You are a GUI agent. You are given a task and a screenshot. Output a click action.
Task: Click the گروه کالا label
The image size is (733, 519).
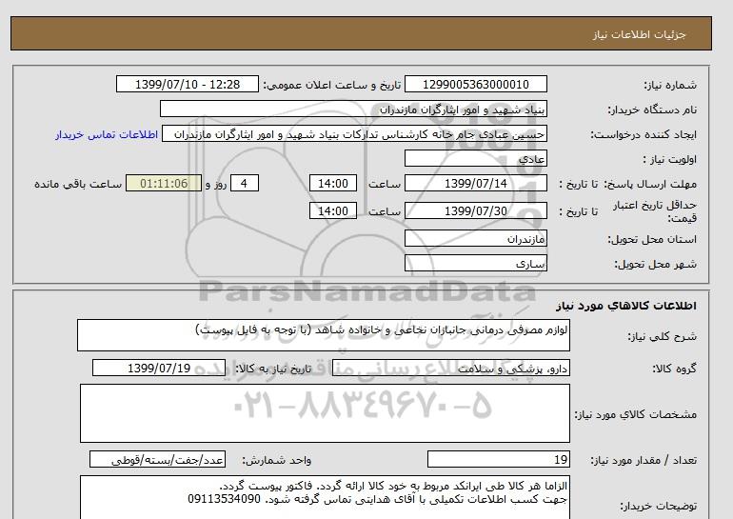pyautogui.click(x=674, y=369)
